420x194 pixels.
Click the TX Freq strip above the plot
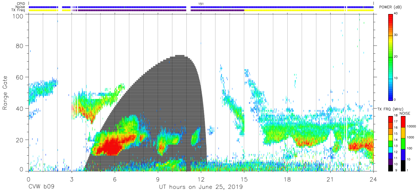[x=201, y=10]
